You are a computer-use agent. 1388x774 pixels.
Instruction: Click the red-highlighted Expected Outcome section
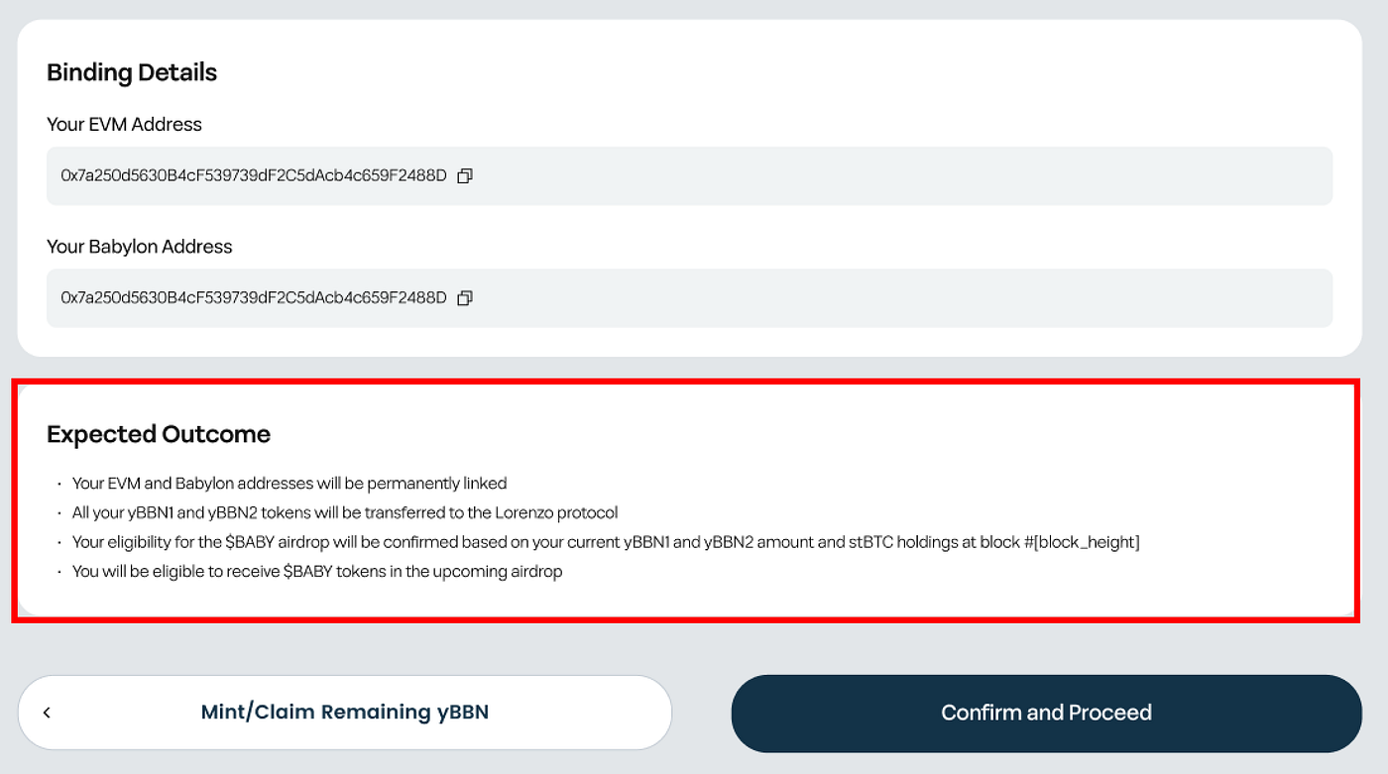(694, 500)
